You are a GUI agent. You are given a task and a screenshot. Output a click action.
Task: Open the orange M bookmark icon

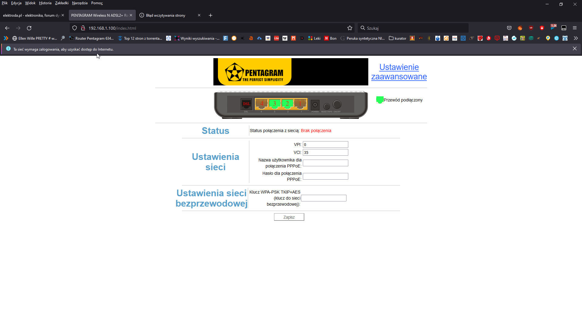click(x=293, y=38)
